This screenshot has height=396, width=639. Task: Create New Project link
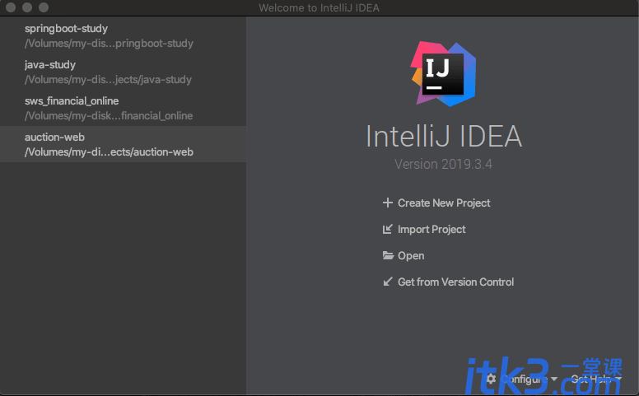pos(444,203)
